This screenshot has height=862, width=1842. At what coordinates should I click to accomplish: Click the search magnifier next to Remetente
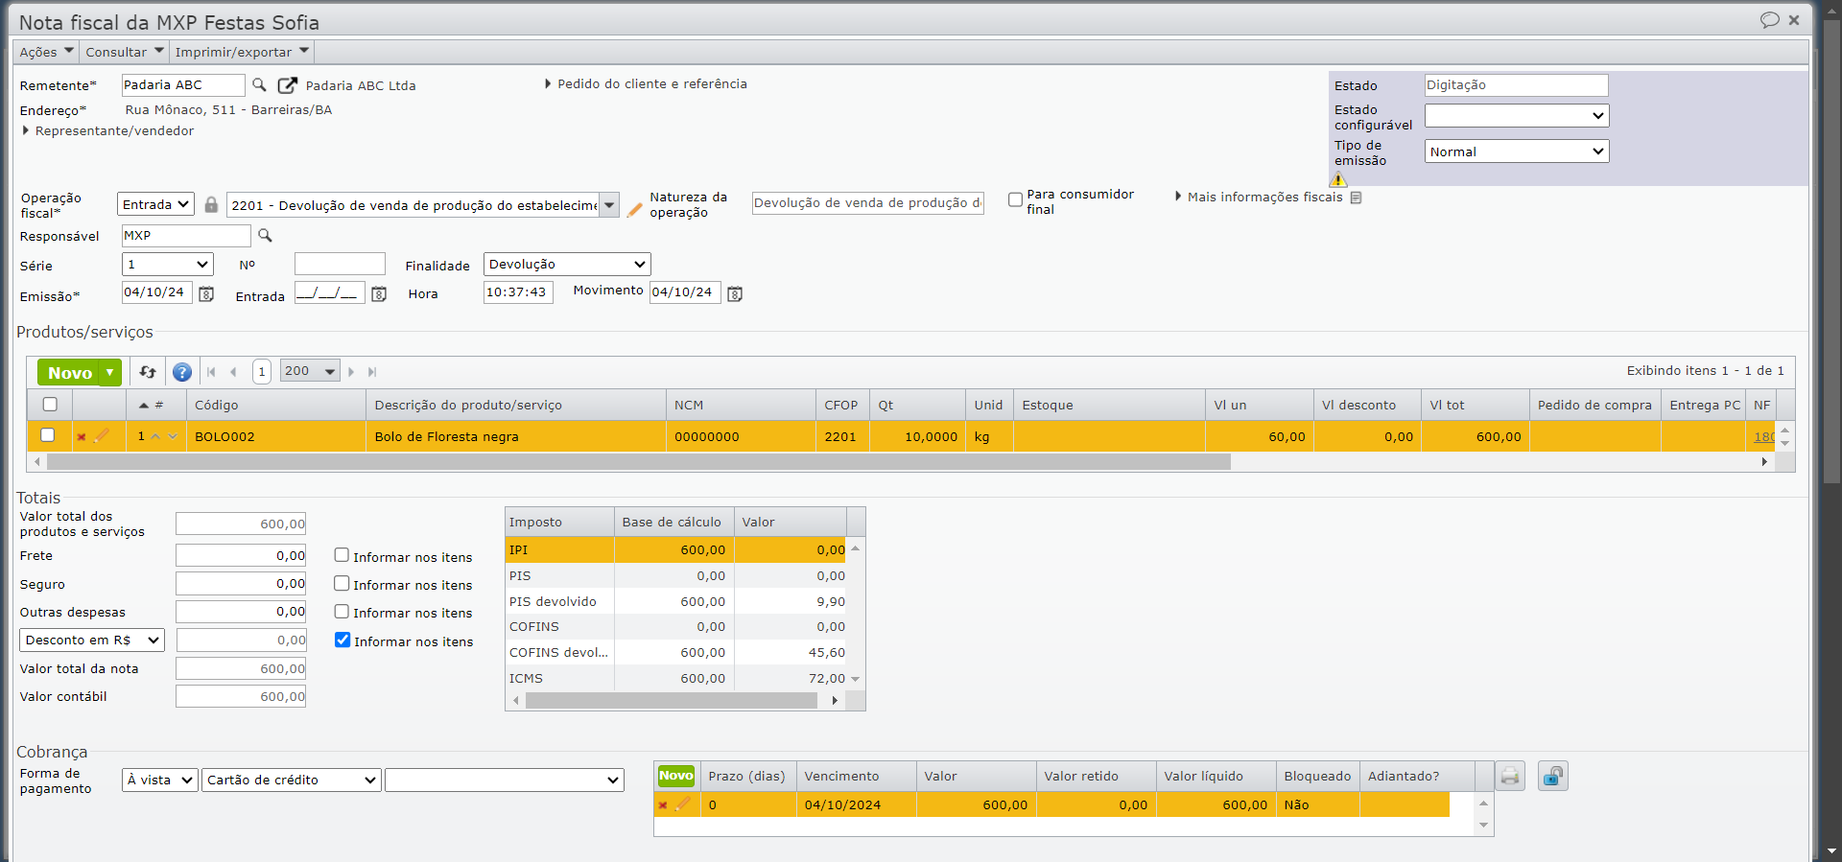(259, 85)
